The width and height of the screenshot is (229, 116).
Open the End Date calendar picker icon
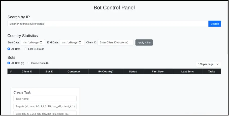(x=80, y=42)
